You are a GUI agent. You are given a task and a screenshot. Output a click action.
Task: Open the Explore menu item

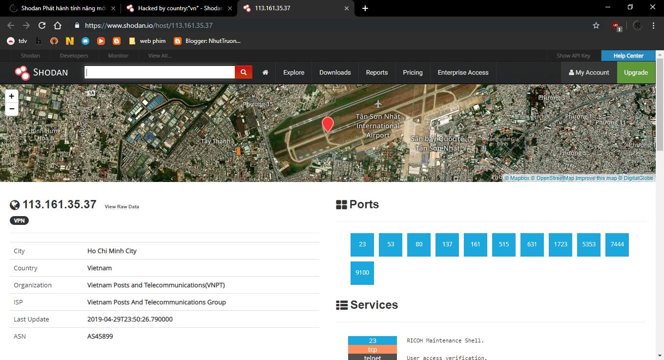[x=294, y=72]
